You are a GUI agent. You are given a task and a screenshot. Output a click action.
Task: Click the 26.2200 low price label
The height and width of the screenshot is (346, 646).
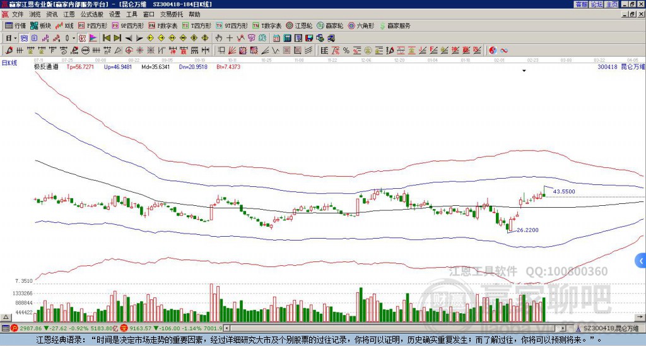(x=527, y=230)
